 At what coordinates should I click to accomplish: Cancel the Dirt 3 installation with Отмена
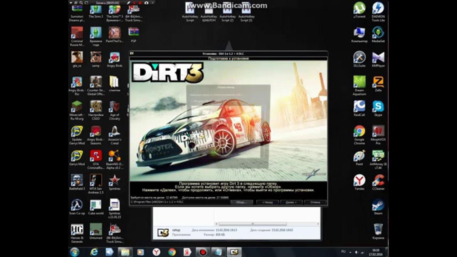[315, 202]
